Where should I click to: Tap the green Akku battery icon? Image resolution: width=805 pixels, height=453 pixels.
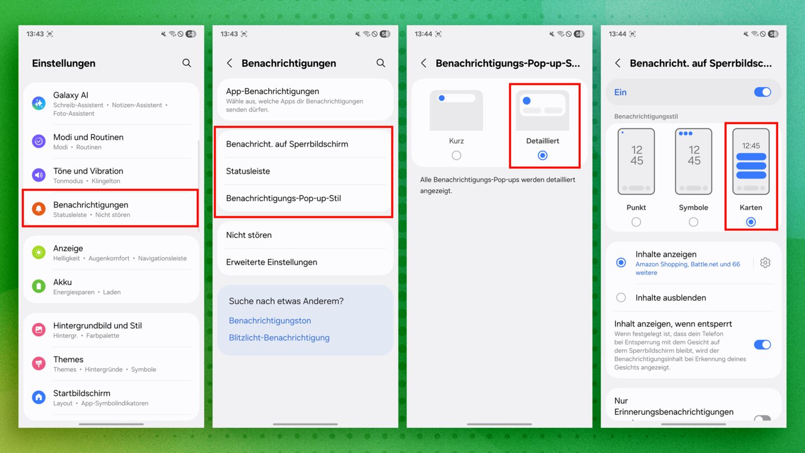click(x=39, y=286)
